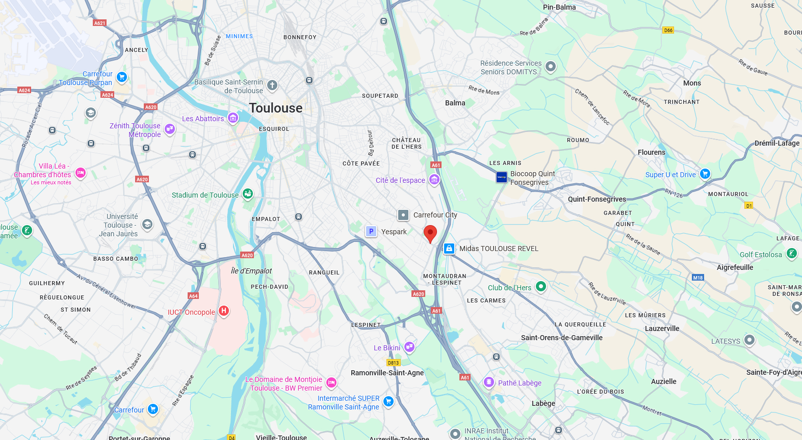
Task: Open the Club de l'Hers marker
Action: [541, 286]
